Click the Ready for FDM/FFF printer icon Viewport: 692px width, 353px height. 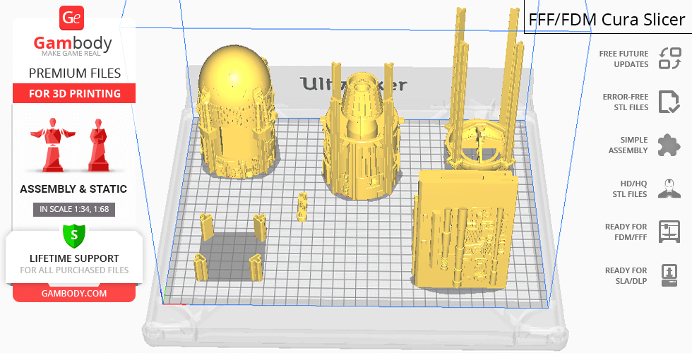pos(669,231)
